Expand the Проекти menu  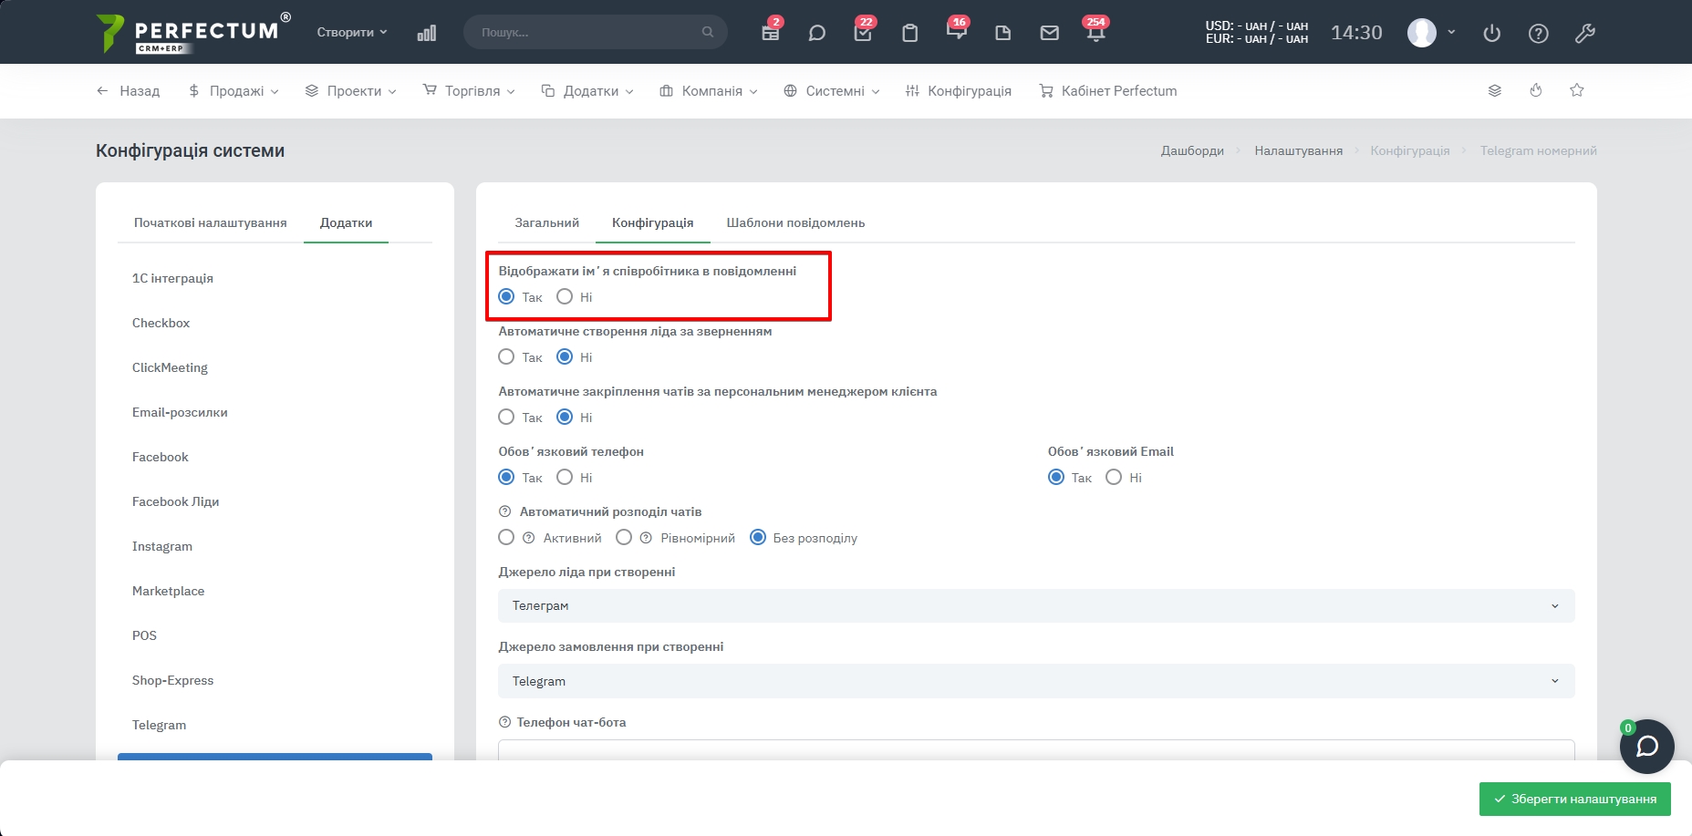pyautogui.click(x=351, y=90)
